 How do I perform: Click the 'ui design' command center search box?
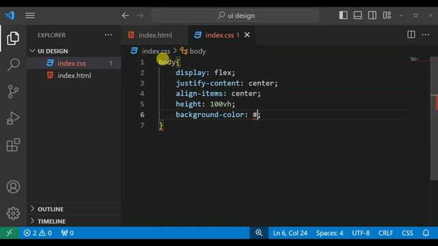click(x=235, y=15)
